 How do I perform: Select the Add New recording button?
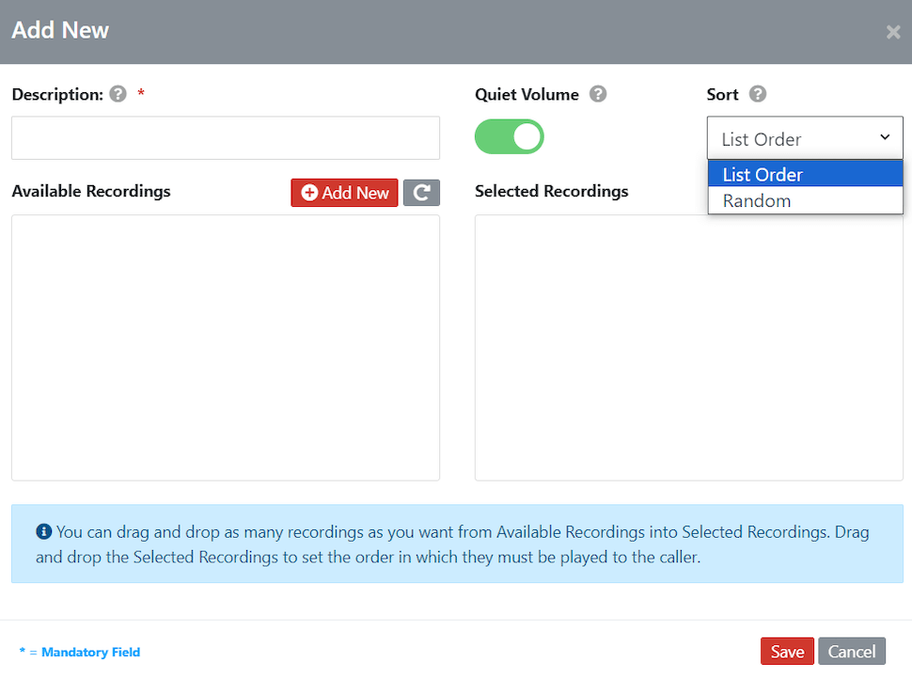point(344,192)
